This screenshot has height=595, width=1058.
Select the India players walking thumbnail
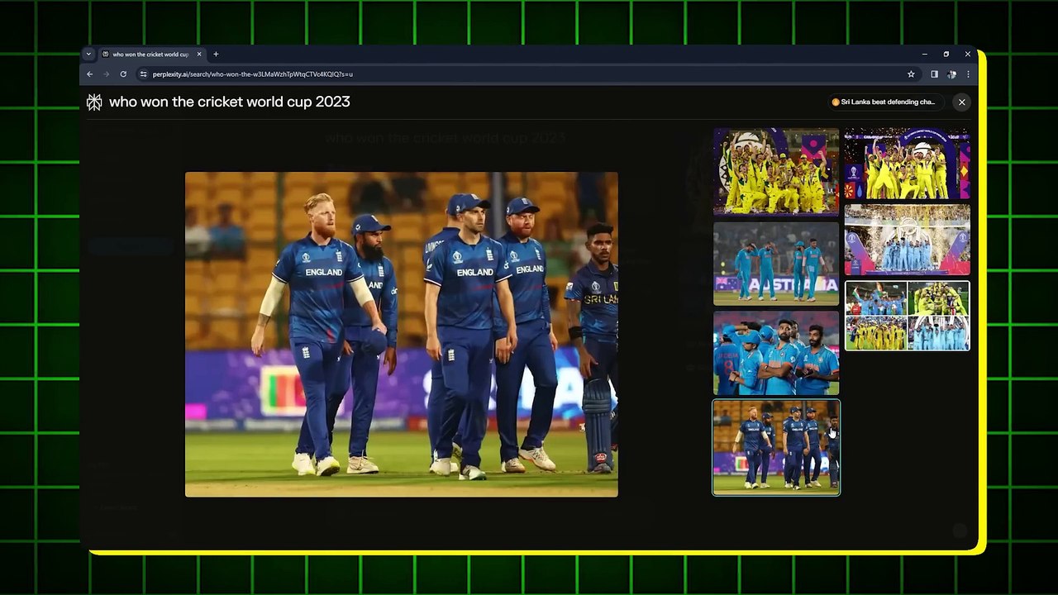(776, 264)
